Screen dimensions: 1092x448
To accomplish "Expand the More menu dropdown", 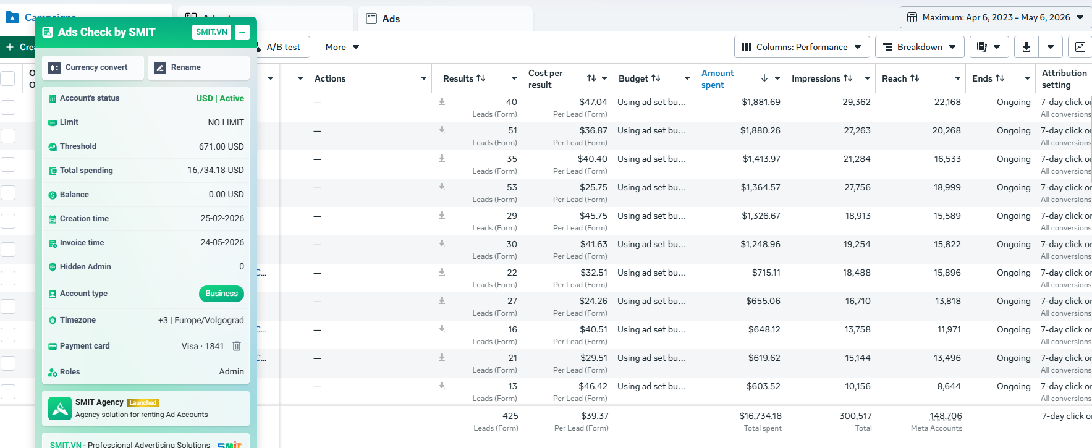I will click(x=342, y=47).
